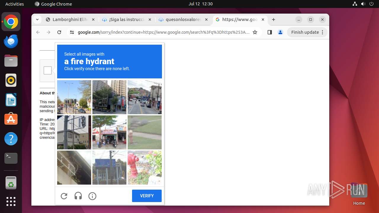Viewport: 379px width, 213px height.
Task: Open Thunderbird Mail from dock
Action: coord(11,41)
